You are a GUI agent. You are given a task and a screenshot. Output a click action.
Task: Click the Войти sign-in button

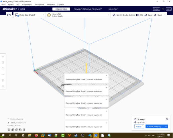pos(169,9)
